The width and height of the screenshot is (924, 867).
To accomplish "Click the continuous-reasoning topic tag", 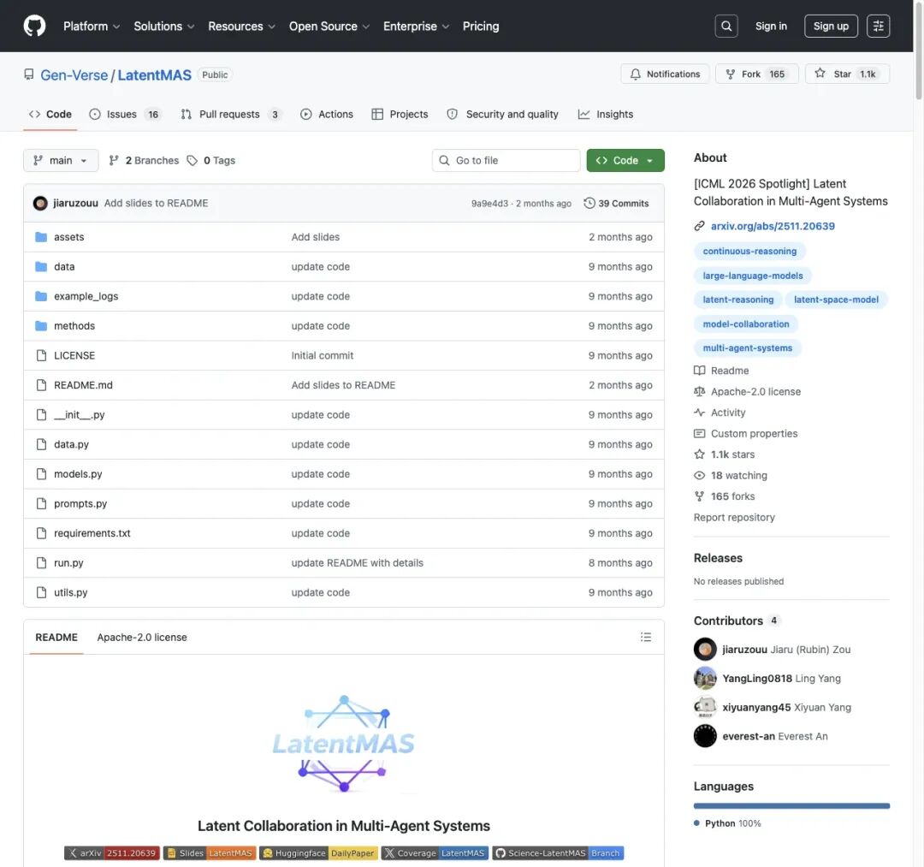I will (749, 251).
